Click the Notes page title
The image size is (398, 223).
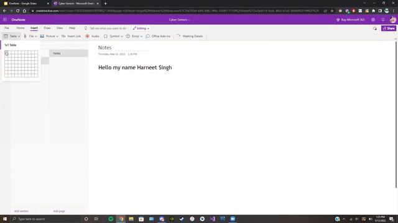coord(105,48)
